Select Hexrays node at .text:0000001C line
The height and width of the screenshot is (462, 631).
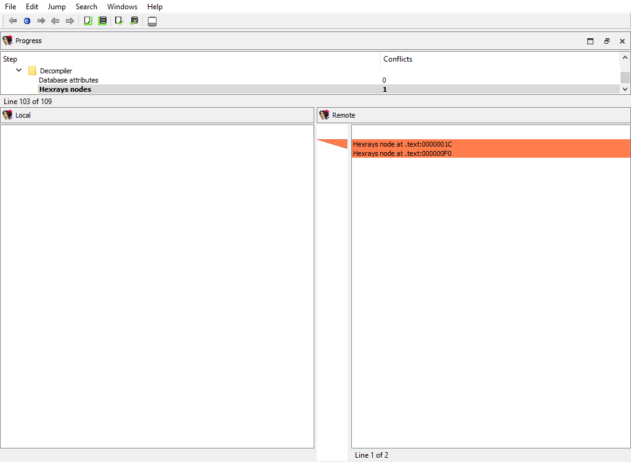[402, 144]
